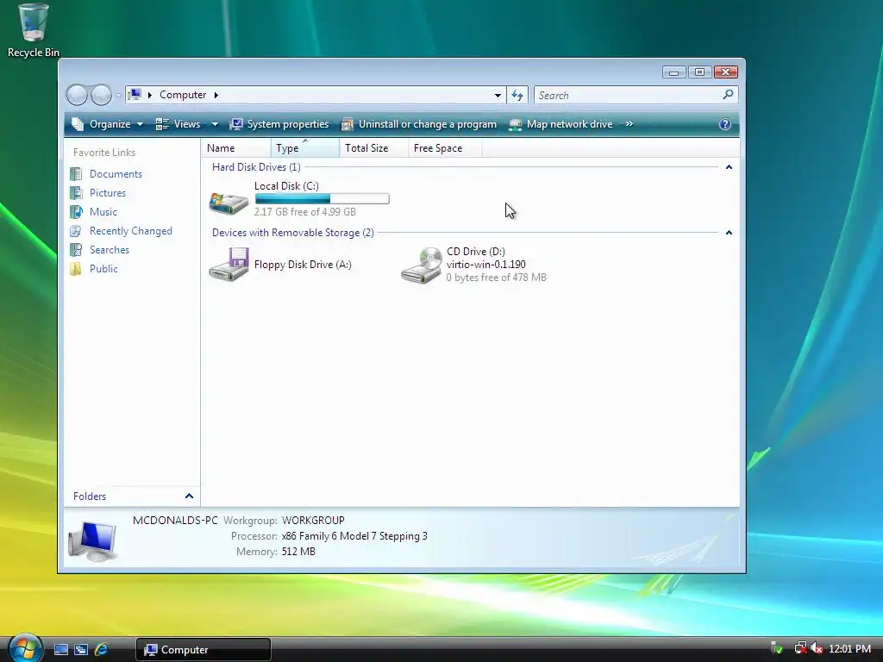Sort by Type column header
Viewport: 883px width, 662px height.
[305, 148]
